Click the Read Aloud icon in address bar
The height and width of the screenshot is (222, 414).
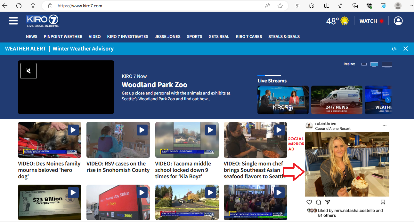pyautogui.click(x=267, y=6)
